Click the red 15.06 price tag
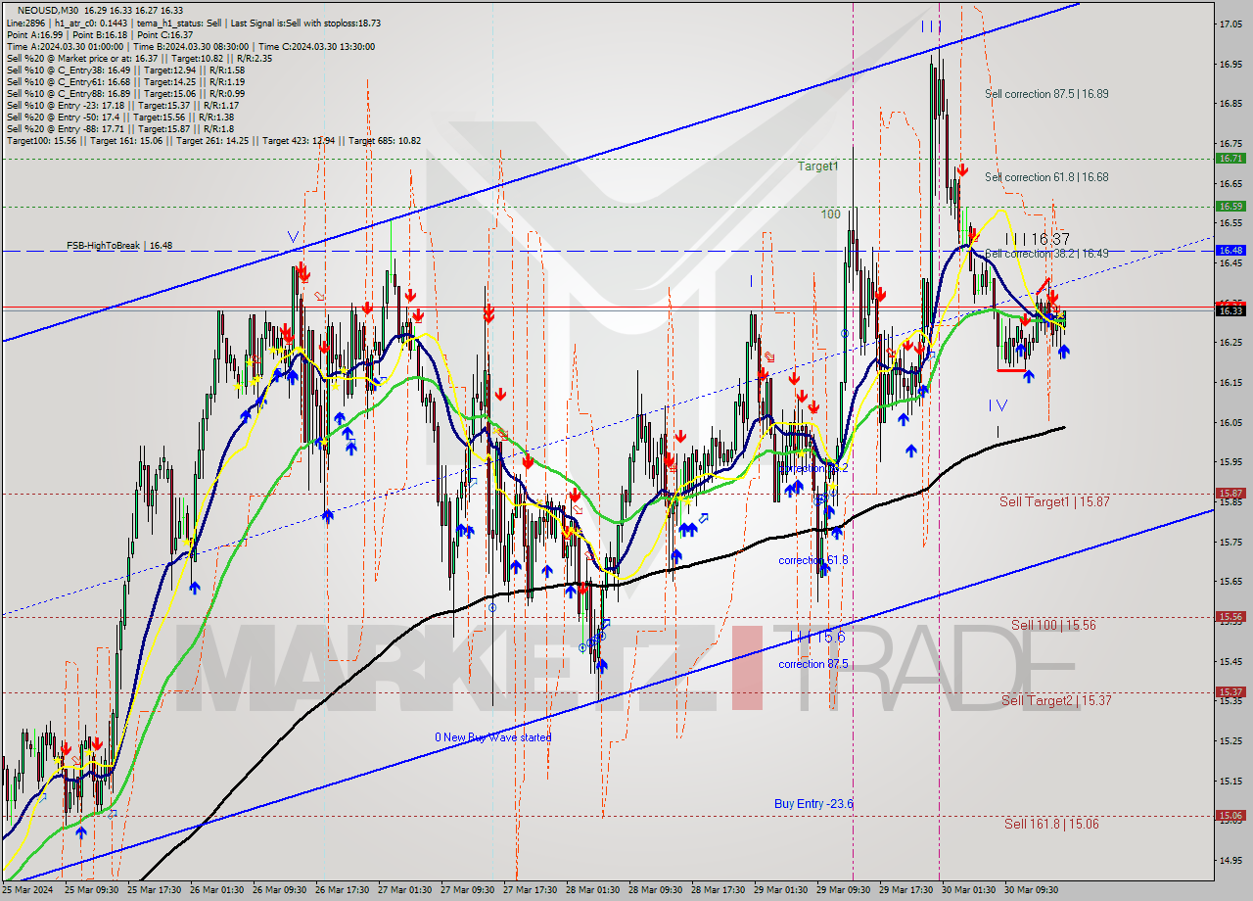The height and width of the screenshot is (901, 1253). 1230,815
